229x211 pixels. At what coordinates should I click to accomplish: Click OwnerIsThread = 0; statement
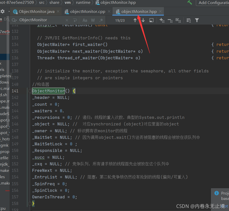(x=55, y=197)
